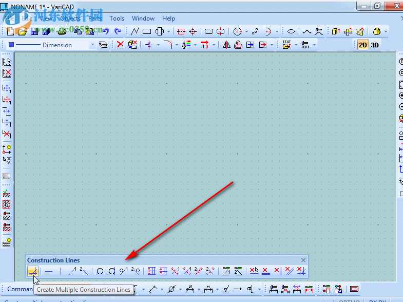Viewport: 403px width, 302px height.
Task: Open an existing file
Action: (23, 31)
